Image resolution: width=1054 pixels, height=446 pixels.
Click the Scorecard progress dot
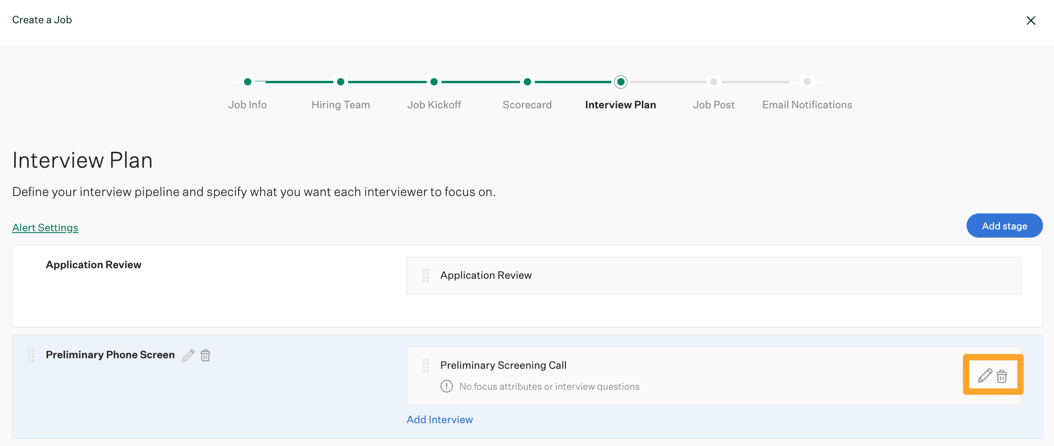pyautogui.click(x=527, y=82)
